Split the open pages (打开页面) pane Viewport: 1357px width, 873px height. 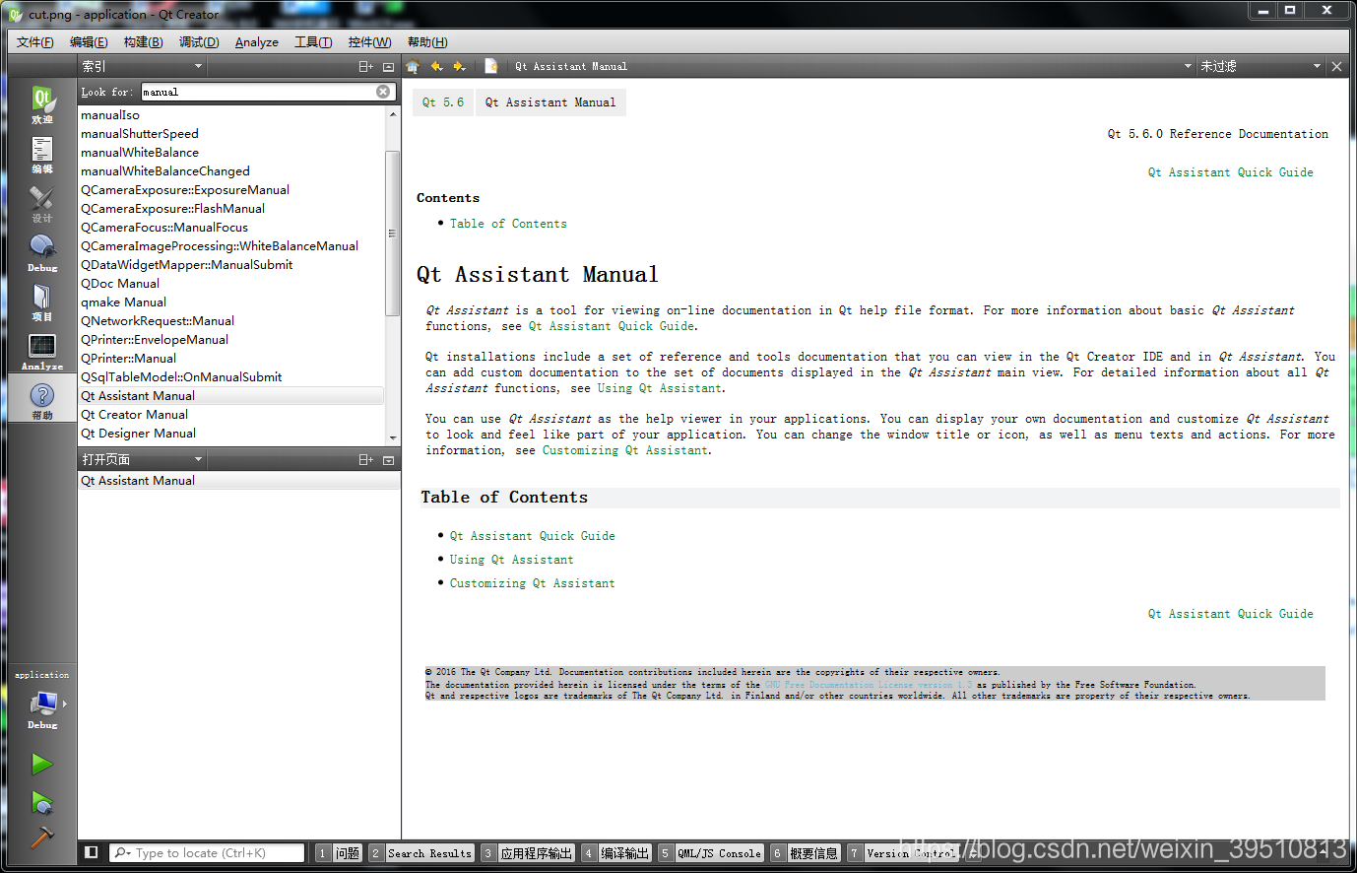(x=365, y=459)
